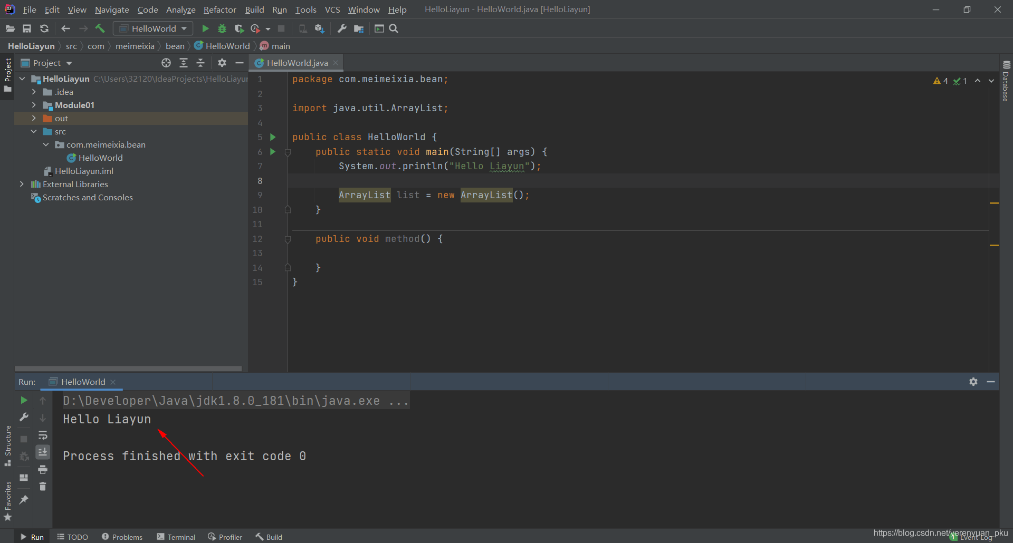Open the Problems tool window
1013x543 pixels.
[x=122, y=537]
